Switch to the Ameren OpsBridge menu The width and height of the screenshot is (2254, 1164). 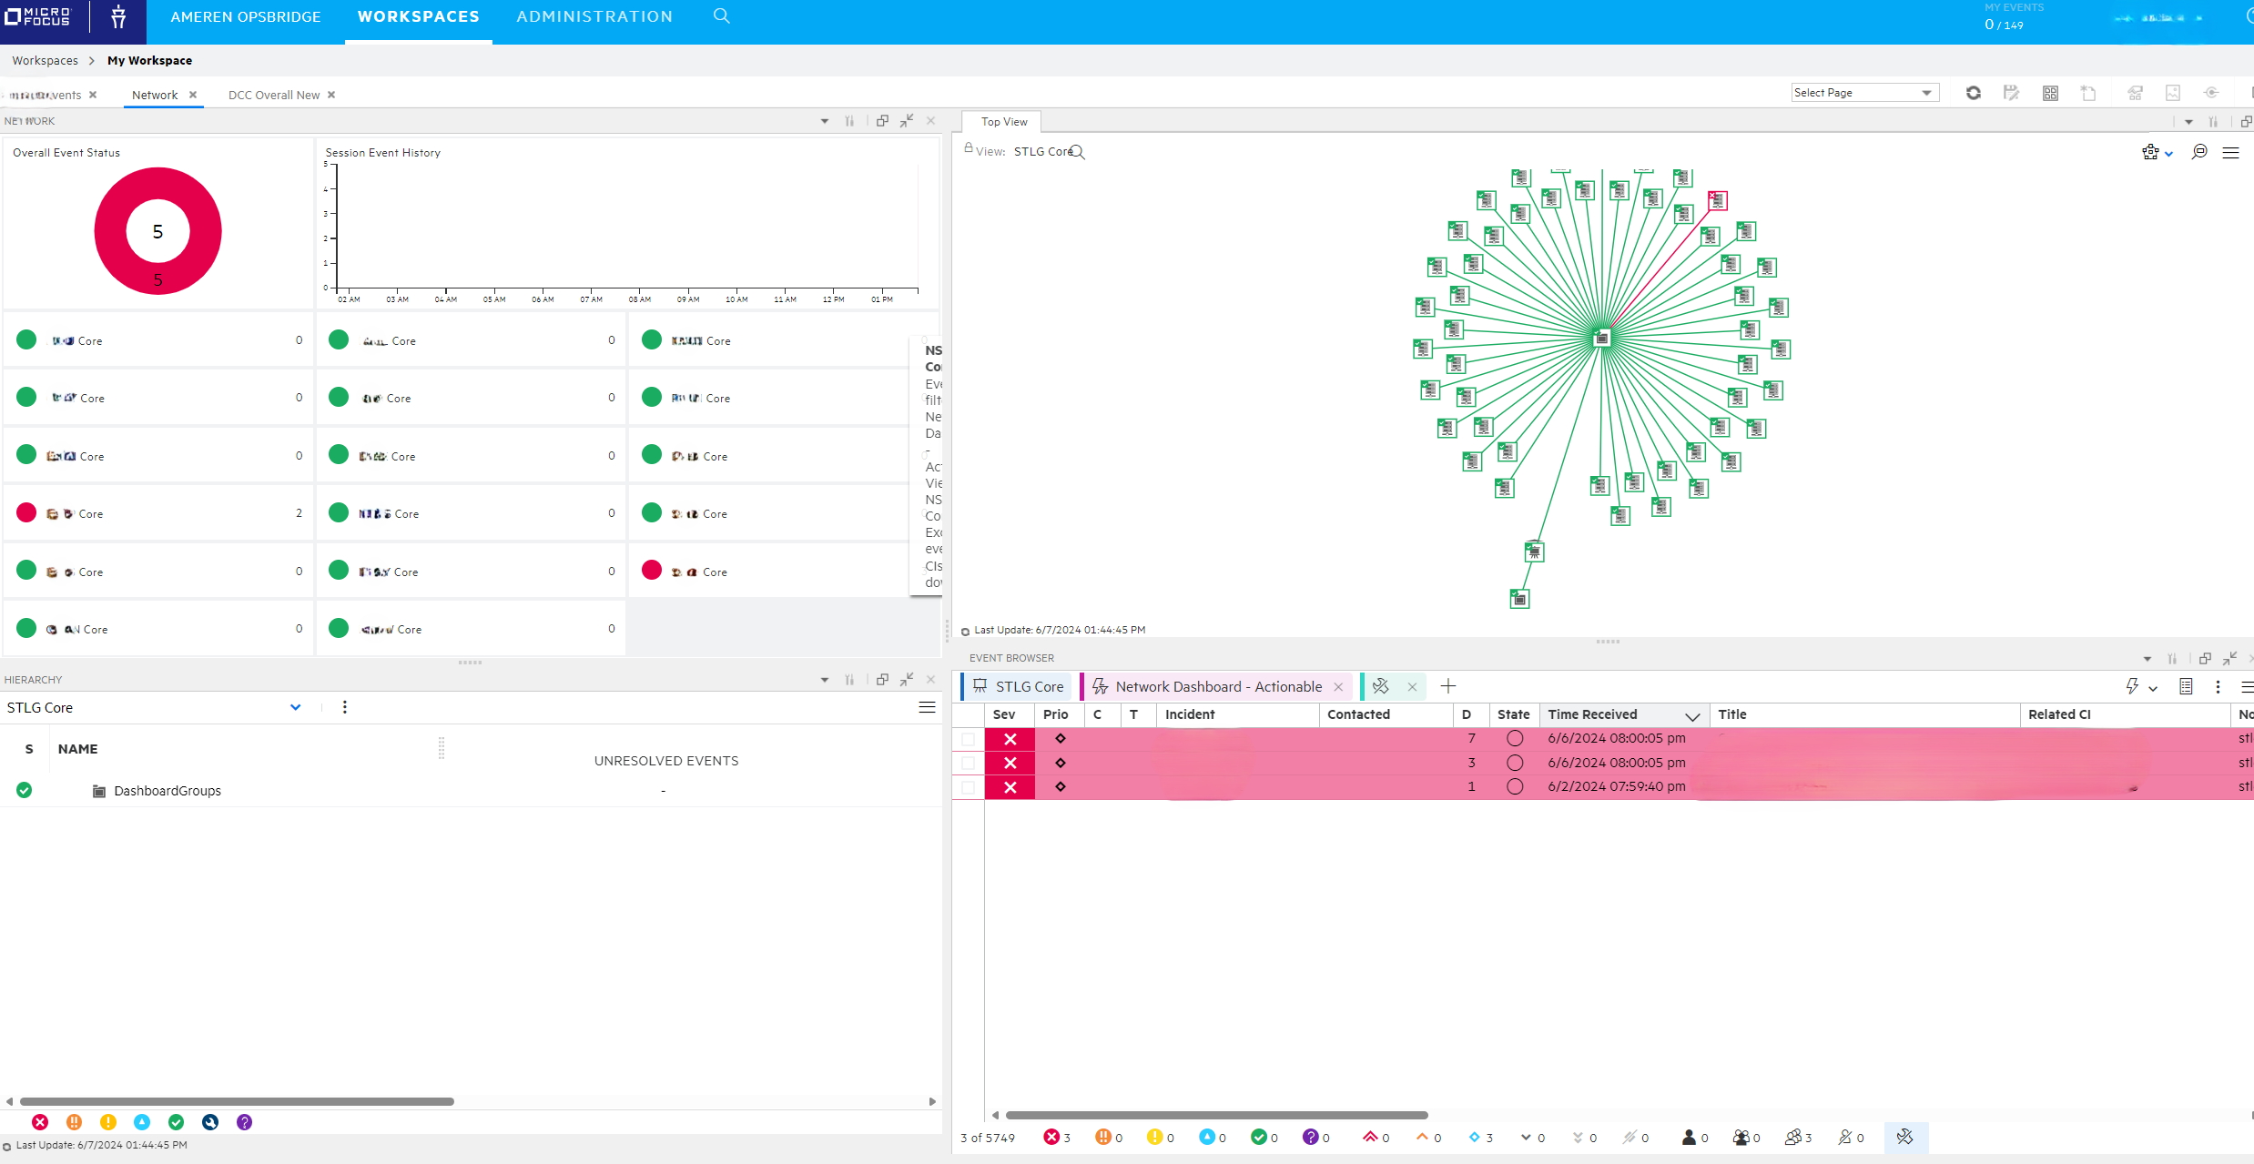246,16
